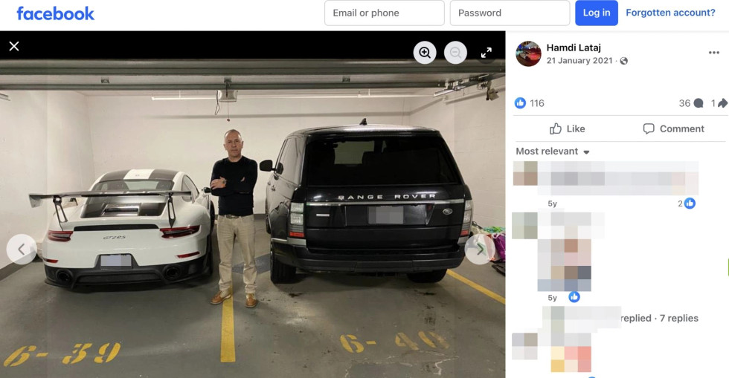Expand the 7 replies thread
The width and height of the screenshot is (729, 378).
pos(678,318)
